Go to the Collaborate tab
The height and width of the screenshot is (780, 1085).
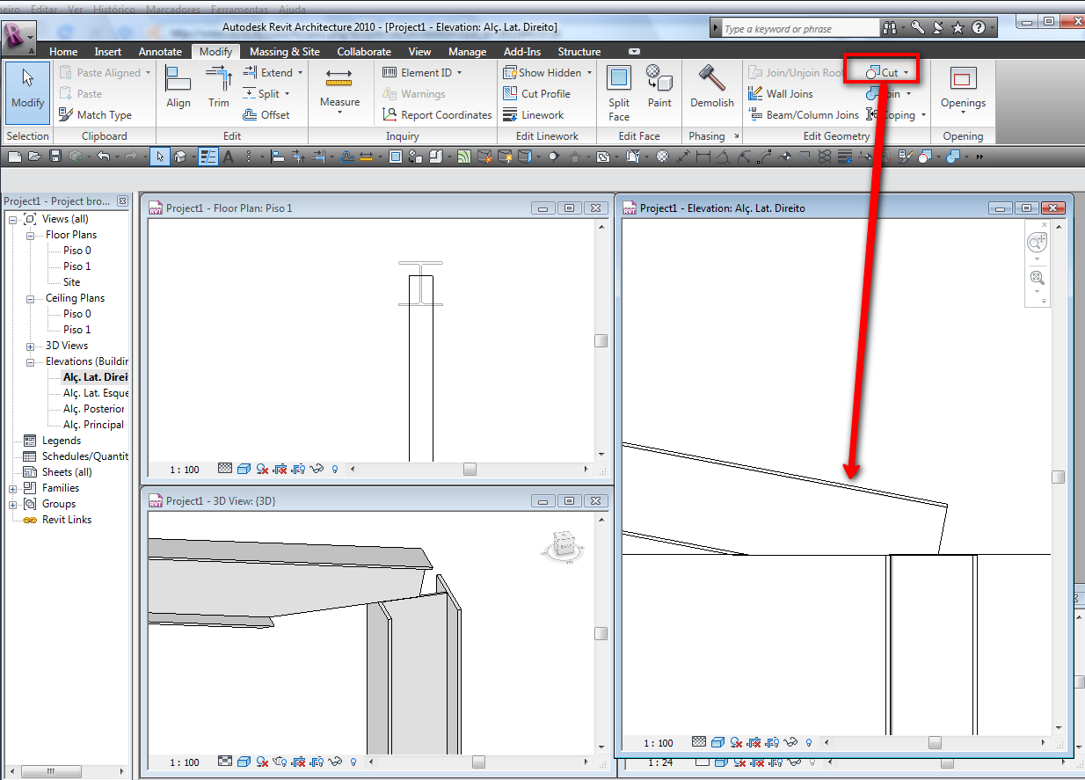[364, 52]
